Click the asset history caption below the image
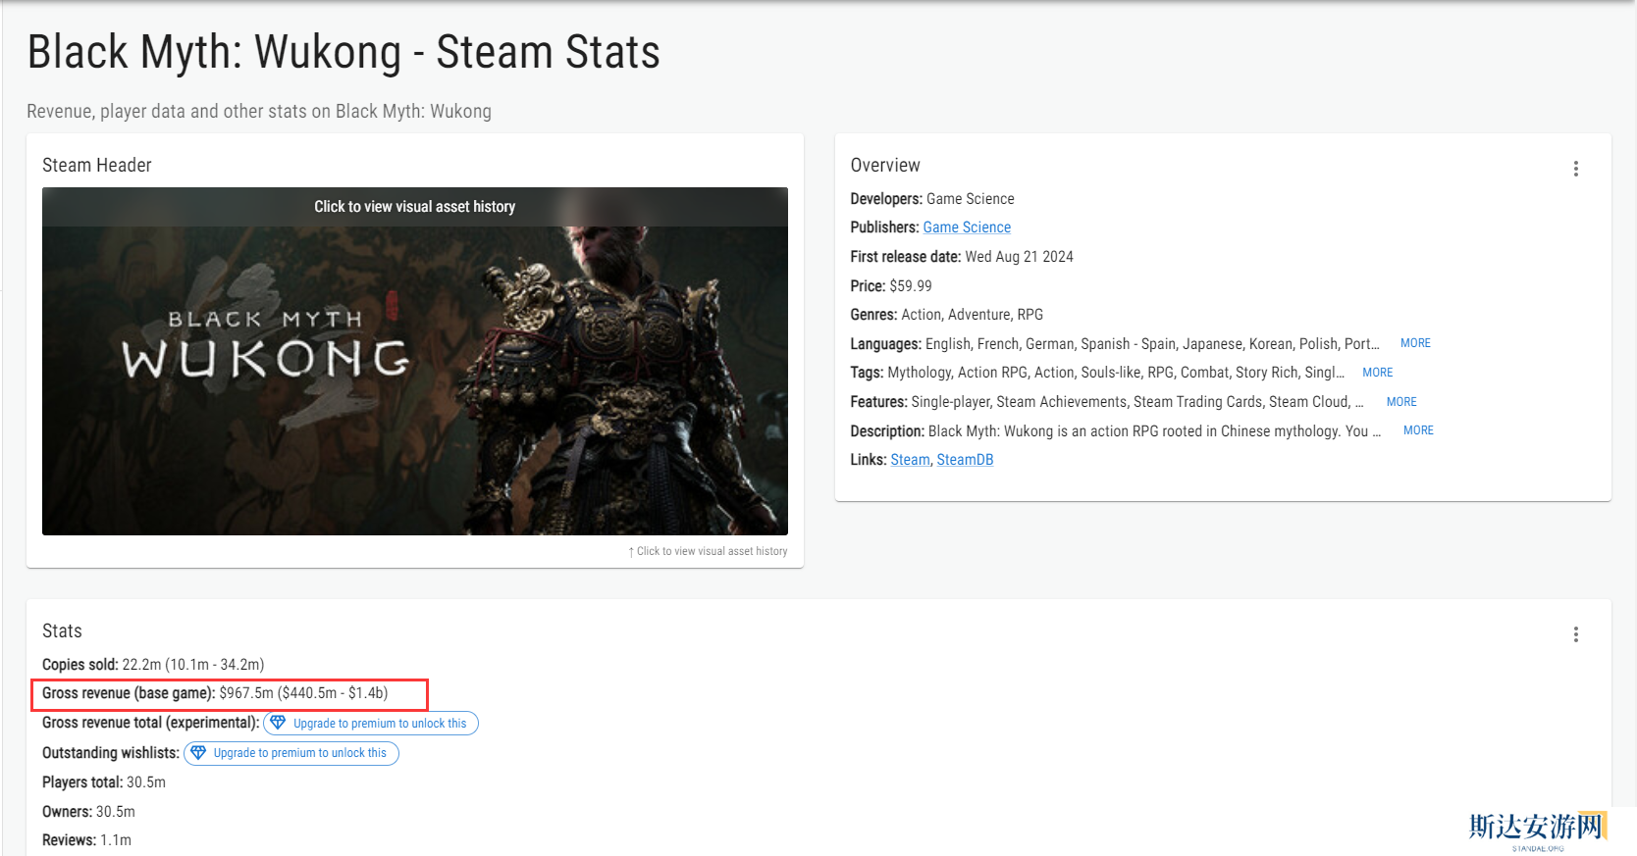Screen dimensions: 1637x856 711,551
